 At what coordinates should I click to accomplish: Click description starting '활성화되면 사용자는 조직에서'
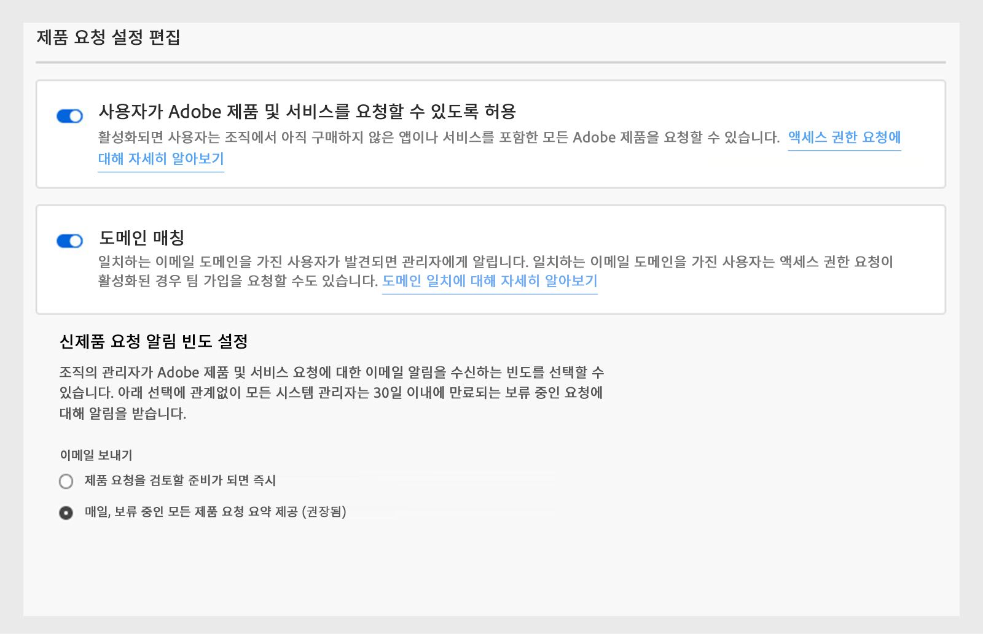(439, 137)
